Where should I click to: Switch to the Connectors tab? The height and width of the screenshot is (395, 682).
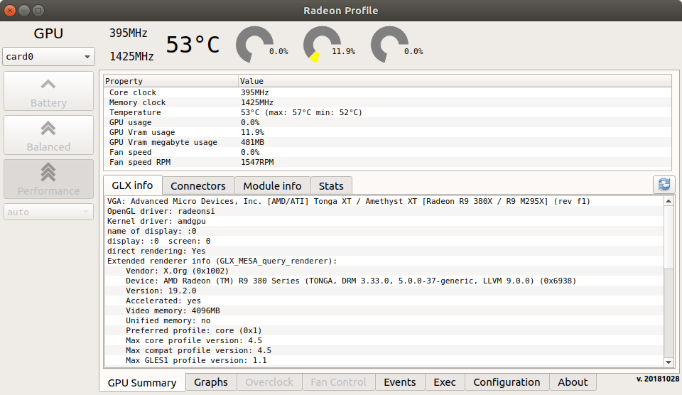pyautogui.click(x=198, y=185)
